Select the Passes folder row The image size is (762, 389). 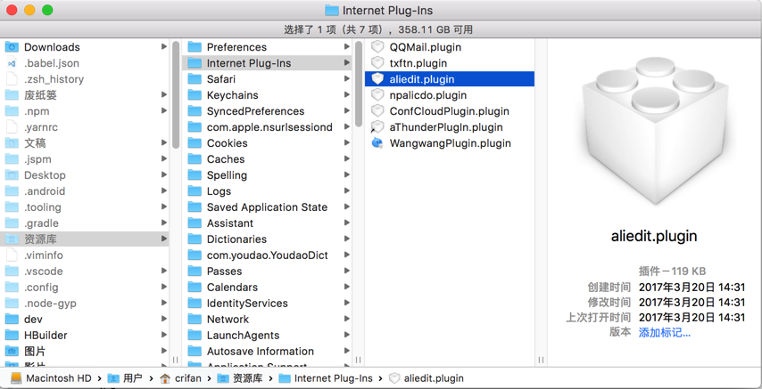[268, 271]
